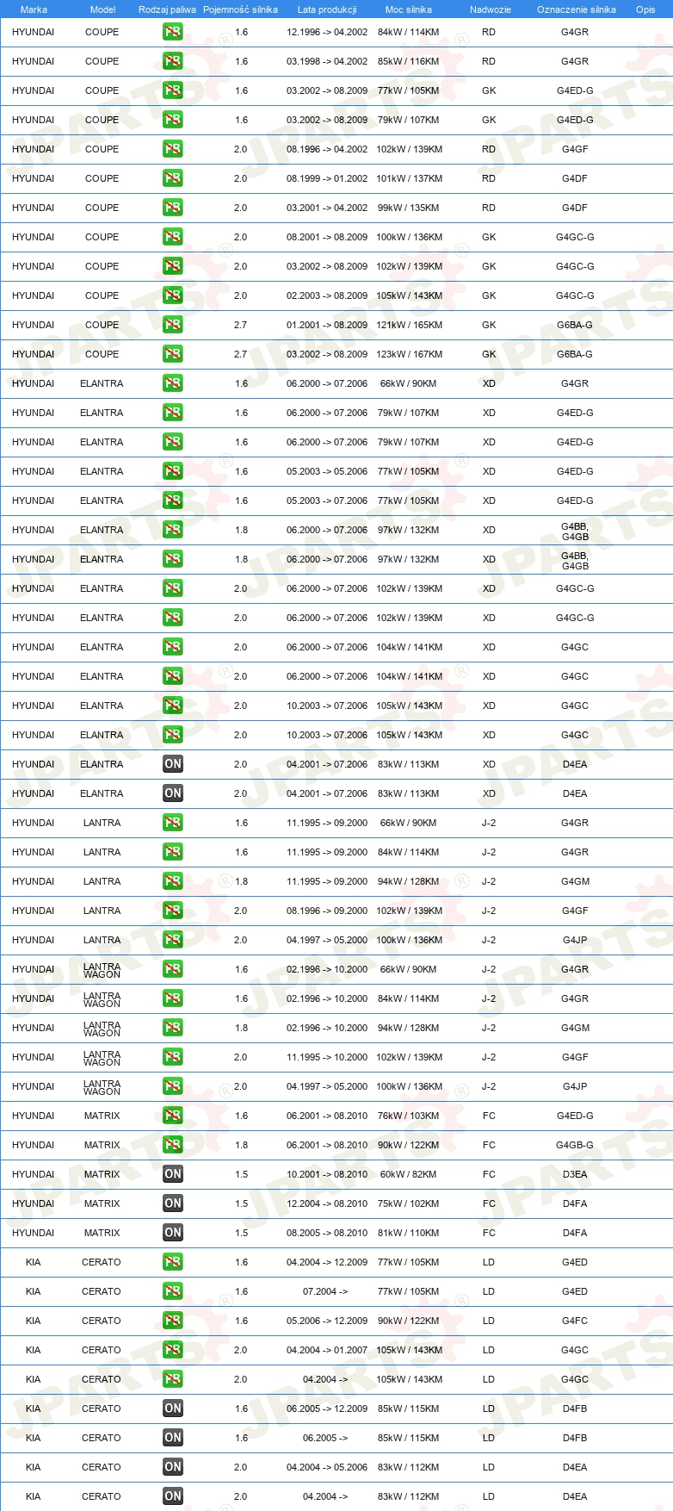Select the date cell '08.2001 -> 08.2009'
Image resolution: width=673 pixels, height=1511 pixels.
[x=327, y=237]
